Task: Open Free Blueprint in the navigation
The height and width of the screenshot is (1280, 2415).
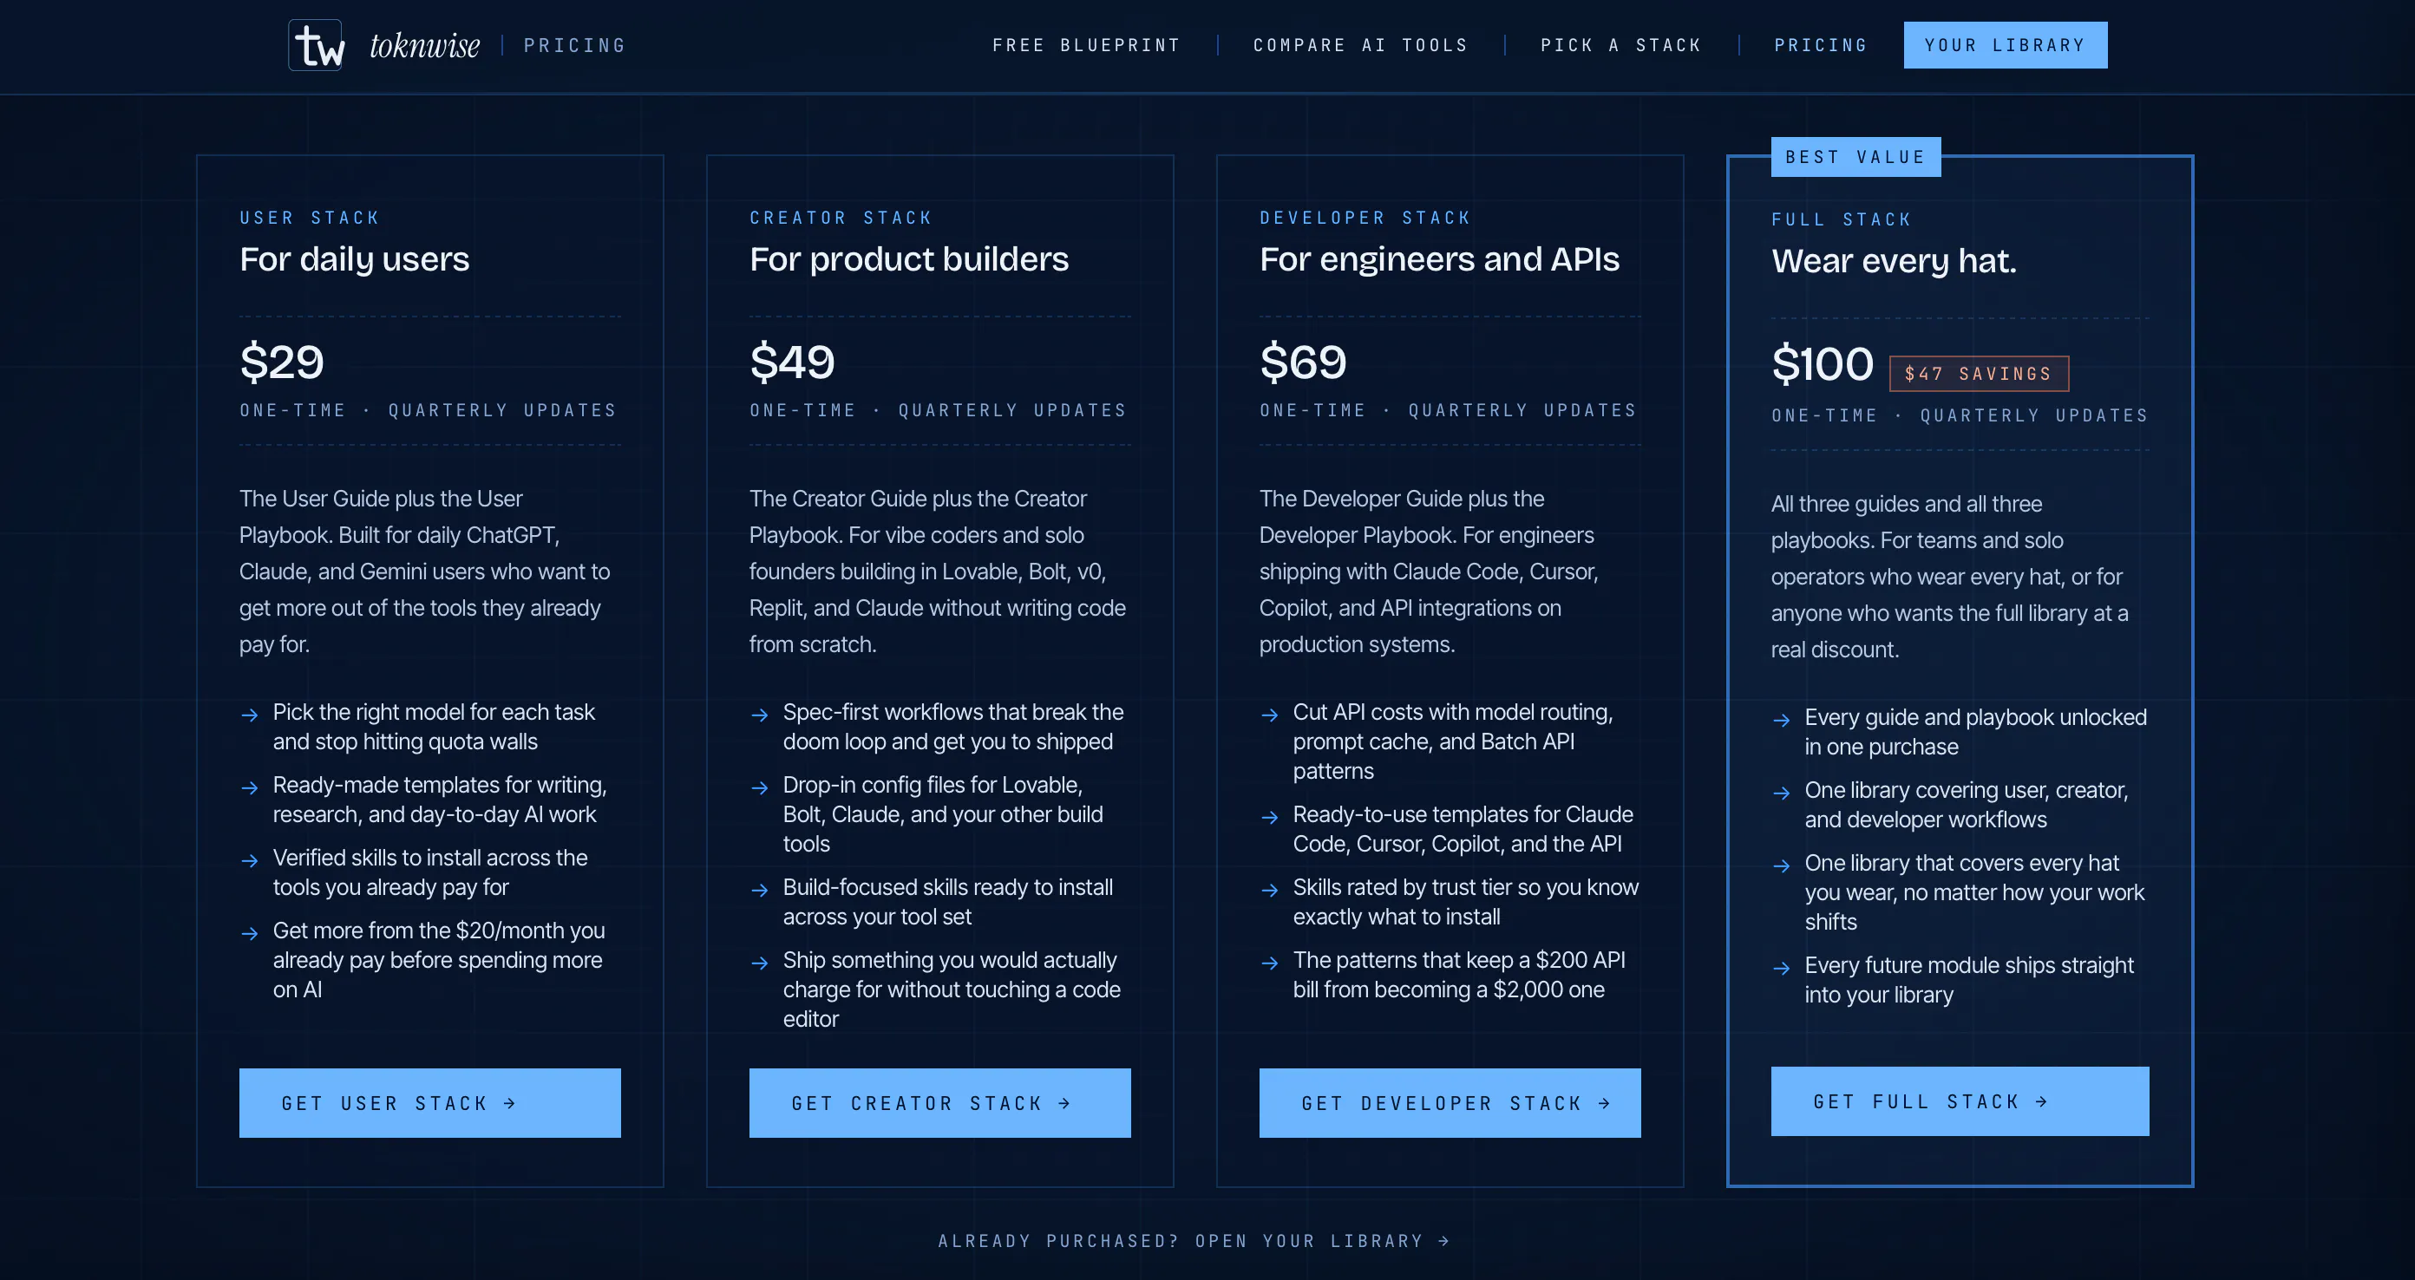Action: 1087,45
